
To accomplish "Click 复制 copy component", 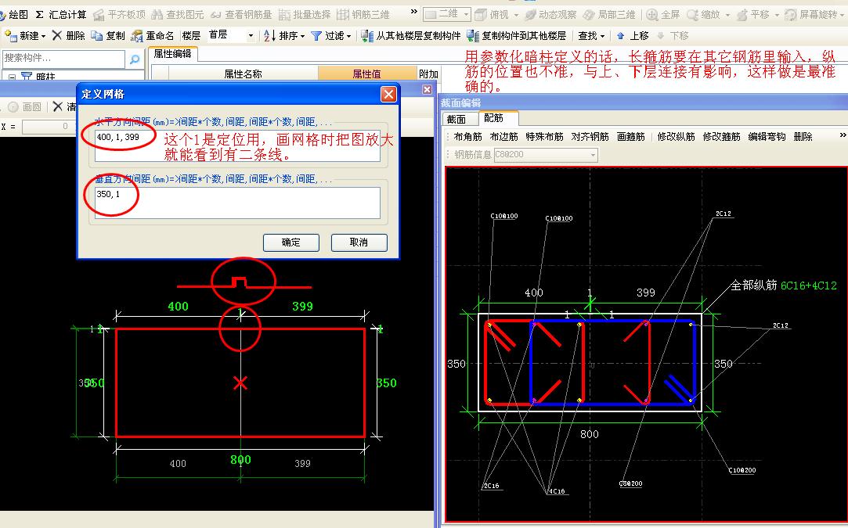I will click(x=108, y=36).
